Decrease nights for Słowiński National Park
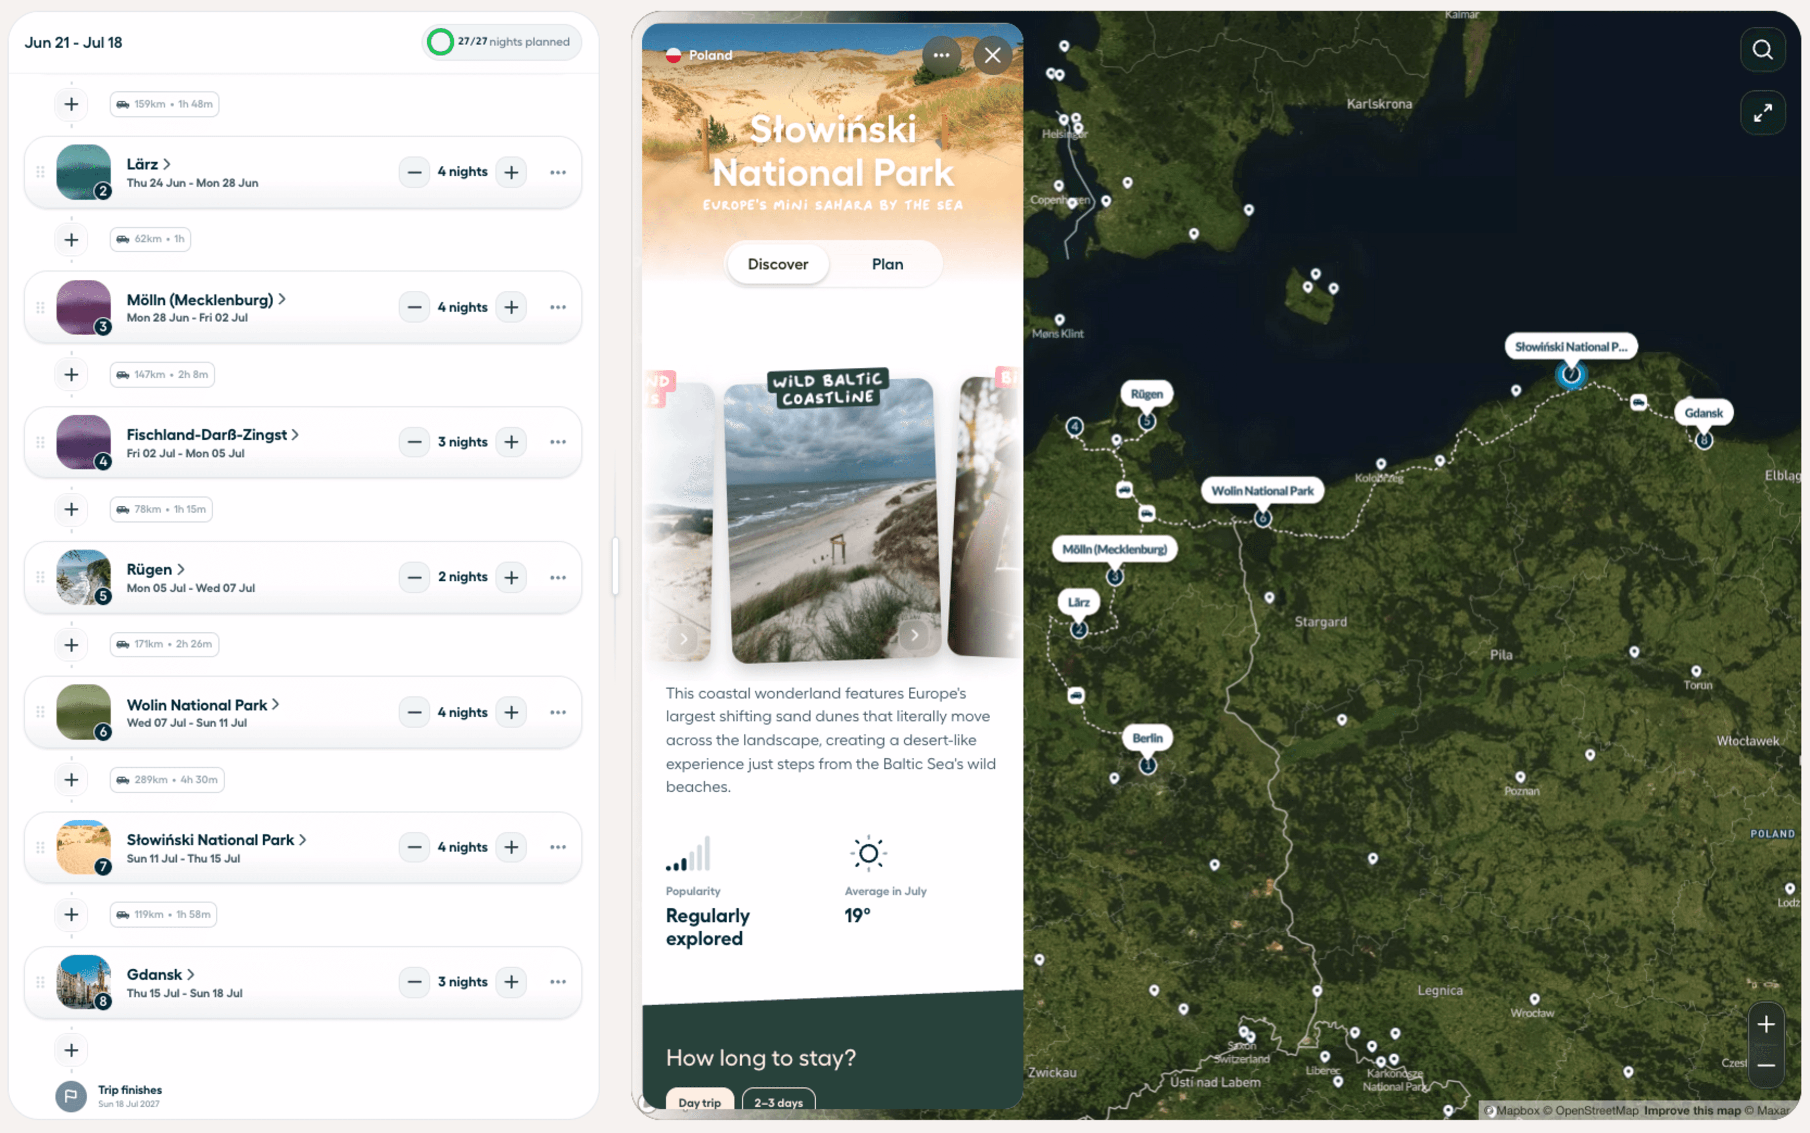The width and height of the screenshot is (1810, 1133). [x=414, y=848]
